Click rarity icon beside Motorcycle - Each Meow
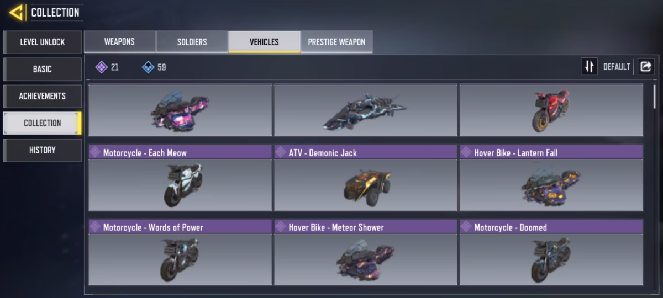 coord(95,152)
